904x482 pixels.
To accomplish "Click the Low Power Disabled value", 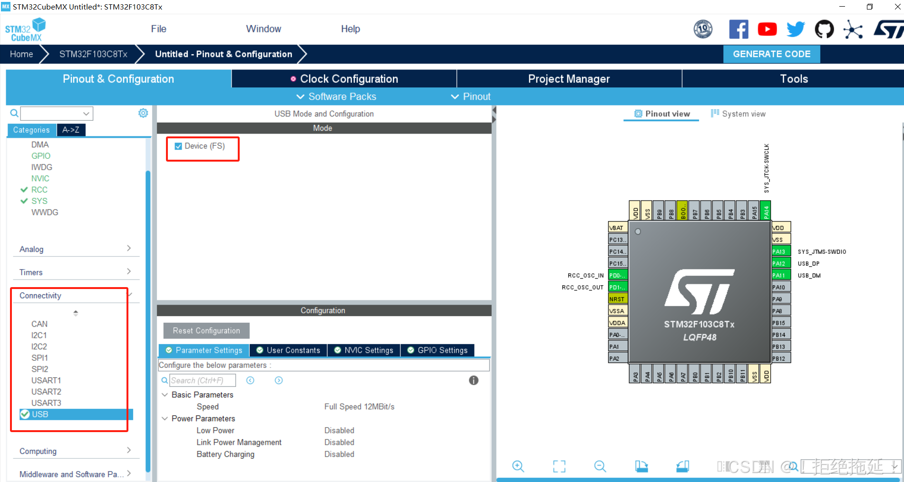I will [x=339, y=431].
